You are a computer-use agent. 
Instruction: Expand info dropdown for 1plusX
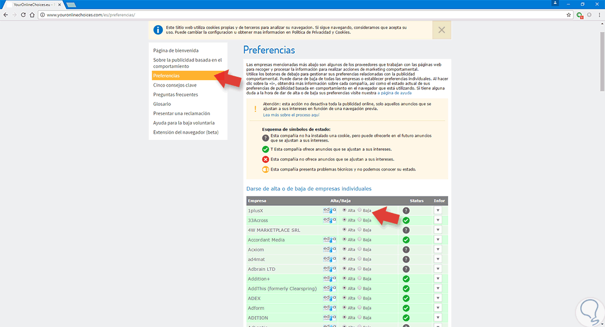tap(438, 211)
